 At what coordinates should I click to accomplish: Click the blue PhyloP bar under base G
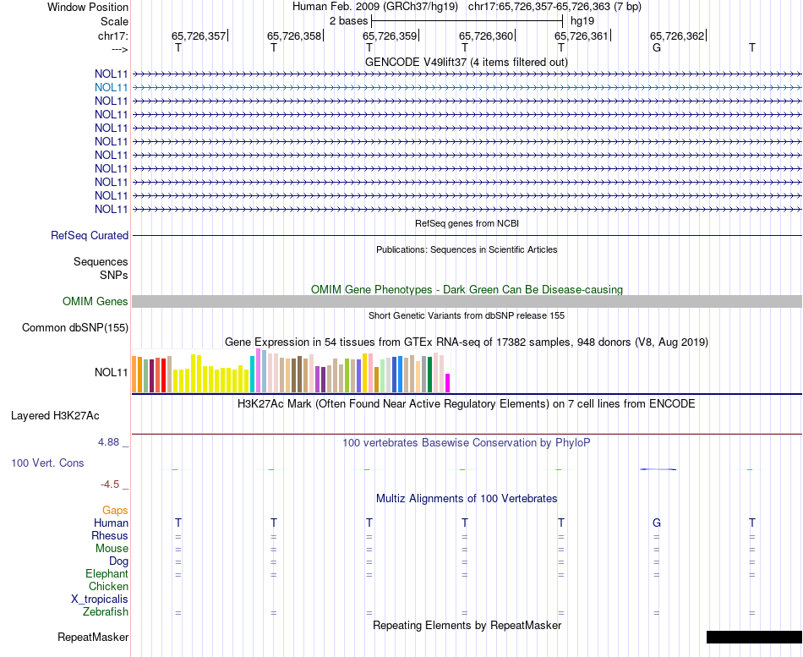coord(658,469)
